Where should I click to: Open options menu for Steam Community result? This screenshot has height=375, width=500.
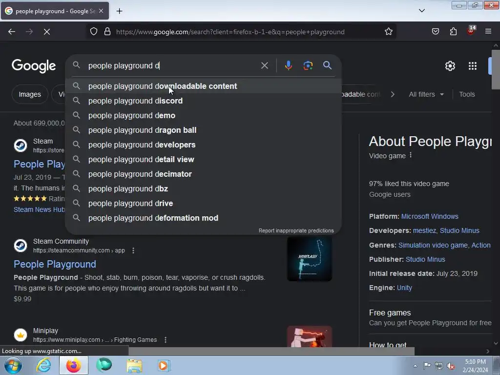(133, 250)
